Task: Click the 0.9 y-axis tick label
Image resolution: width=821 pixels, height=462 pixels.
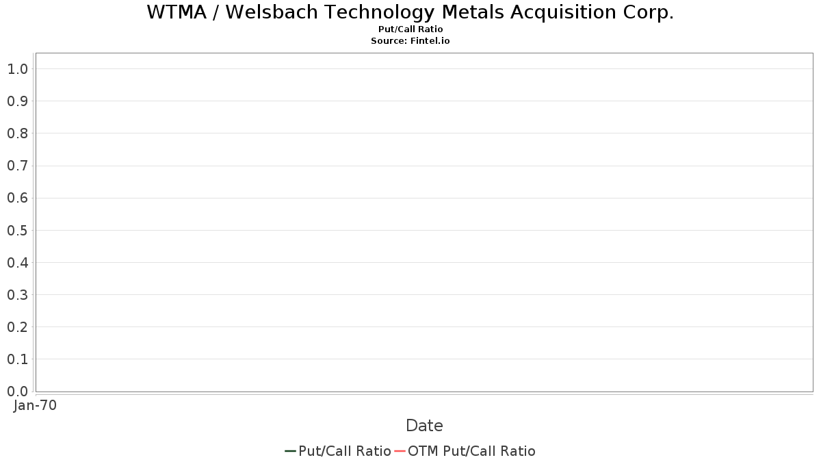Action: click(18, 101)
